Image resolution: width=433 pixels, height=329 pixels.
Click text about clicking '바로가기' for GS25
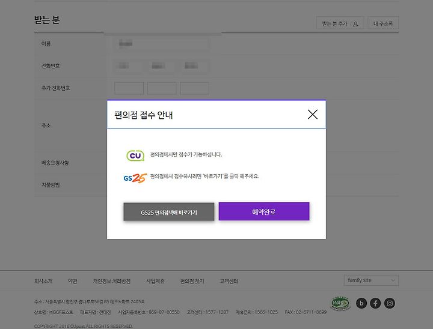click(204, 177)
